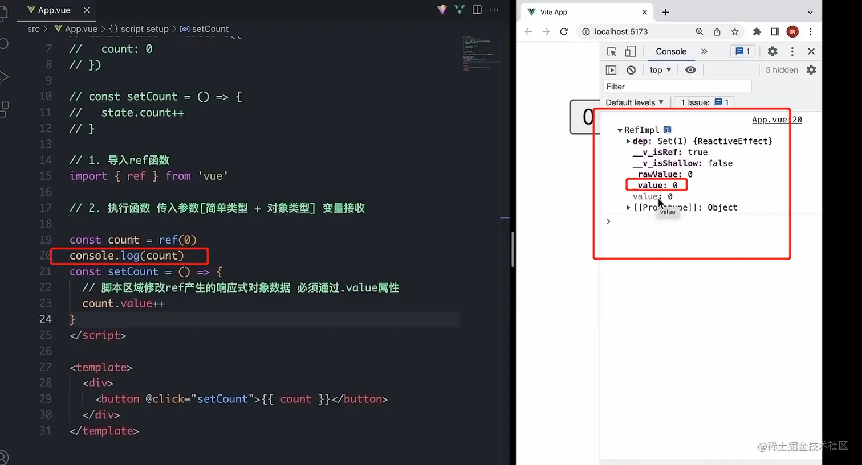Split the editor to the right

click(477, 10)
